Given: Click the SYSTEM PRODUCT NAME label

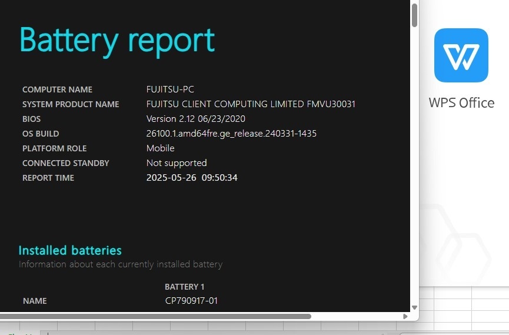Looking at the screenshot, I should pos(71,104).
